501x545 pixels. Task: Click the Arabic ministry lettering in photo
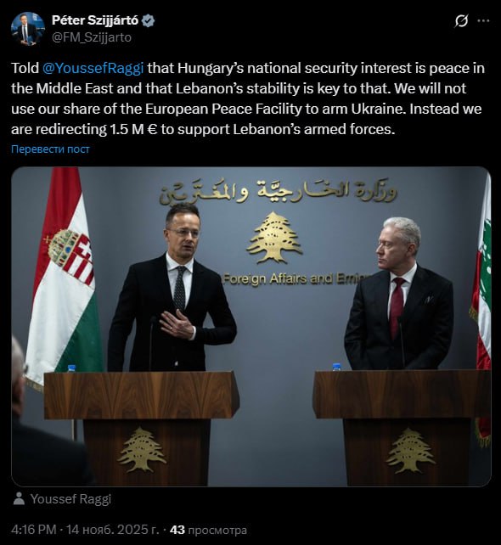[x=279, y=192]
